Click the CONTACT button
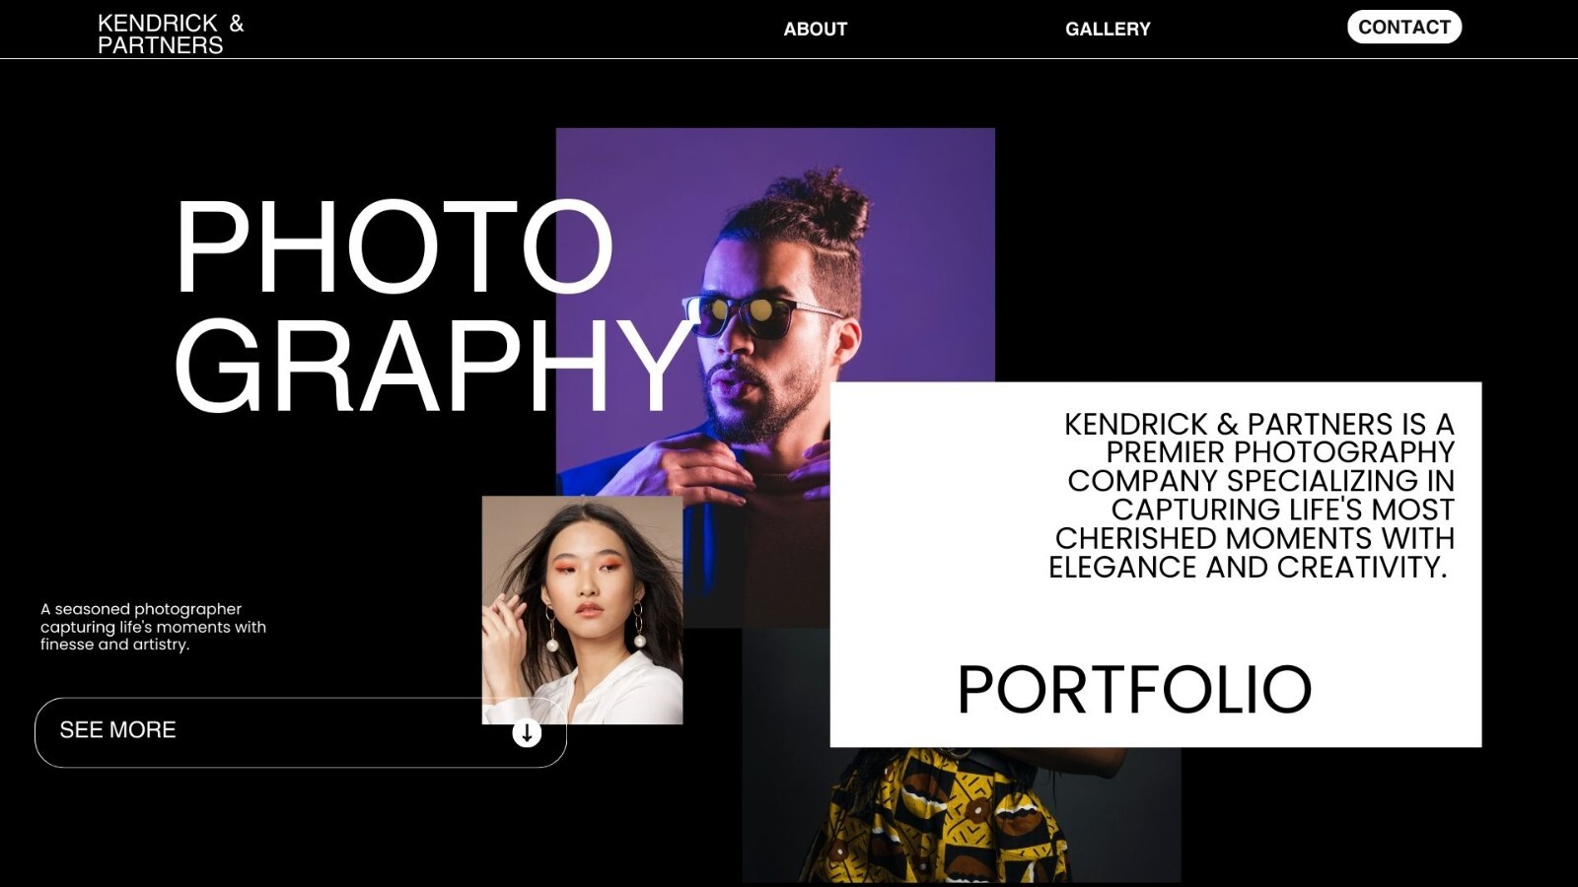This screenshot has height=887, width=1578. (1404, 27)
